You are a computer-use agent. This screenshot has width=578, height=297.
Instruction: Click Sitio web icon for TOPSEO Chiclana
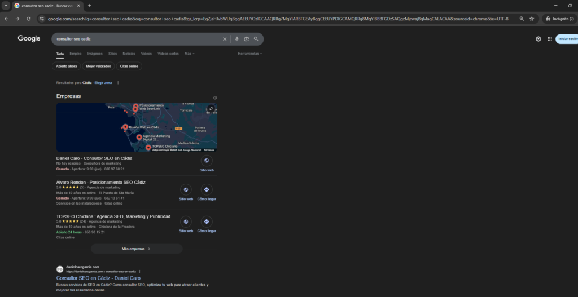[x=186, y=221]
